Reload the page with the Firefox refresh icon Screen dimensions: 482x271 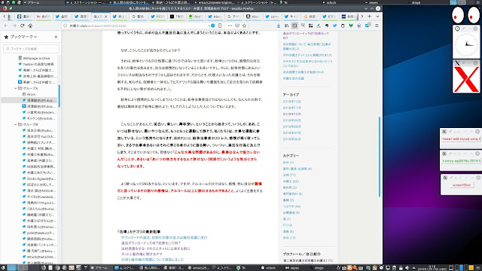click(x=22, y=26)
